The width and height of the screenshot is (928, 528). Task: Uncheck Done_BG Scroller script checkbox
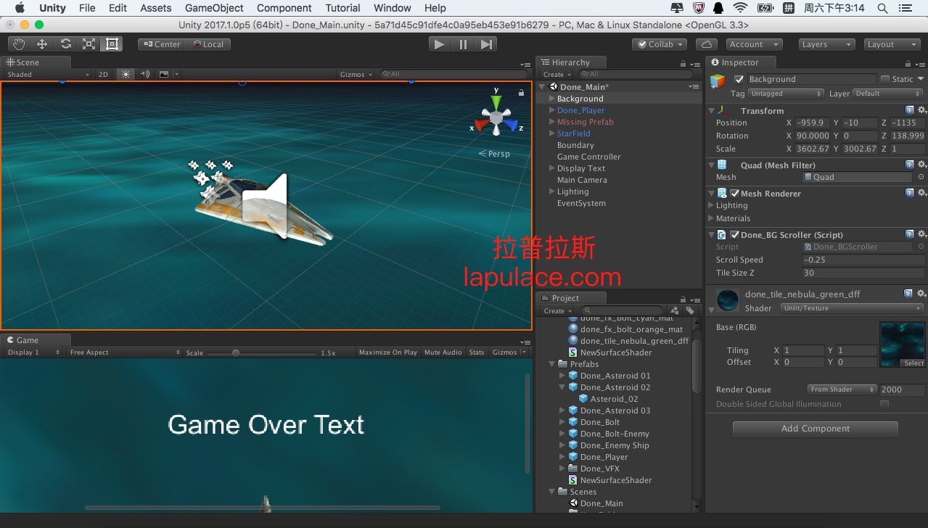(735, 235)
